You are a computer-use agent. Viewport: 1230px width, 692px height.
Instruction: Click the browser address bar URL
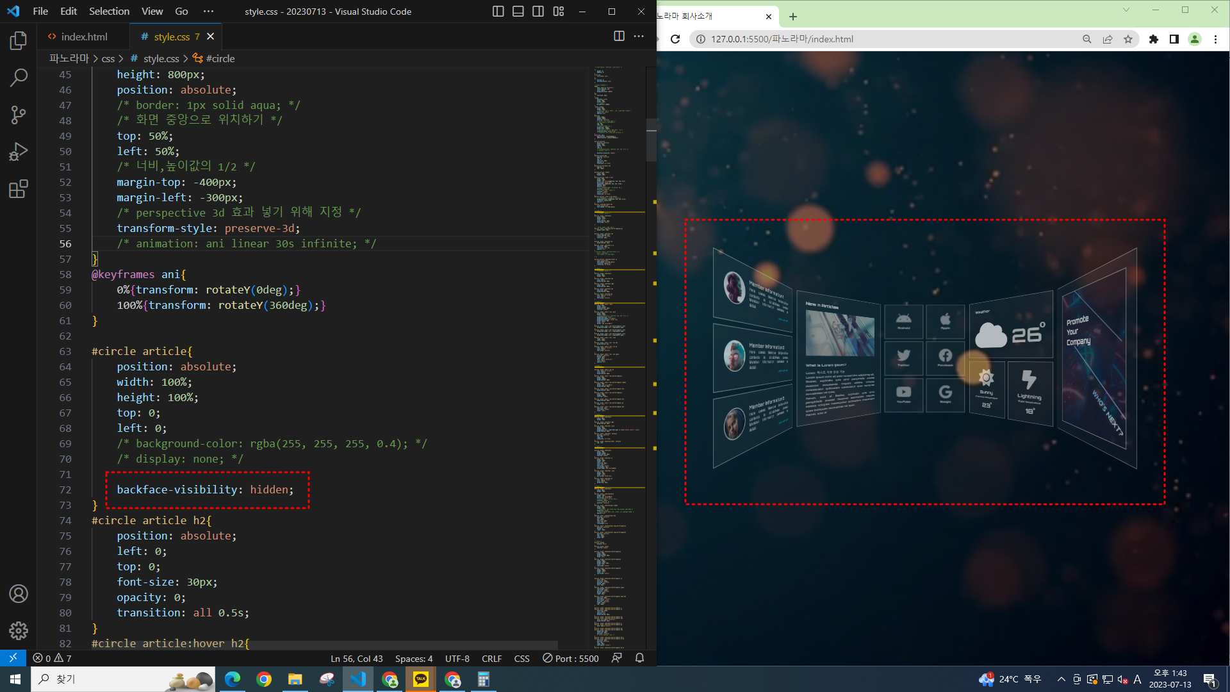pos(782,39)
